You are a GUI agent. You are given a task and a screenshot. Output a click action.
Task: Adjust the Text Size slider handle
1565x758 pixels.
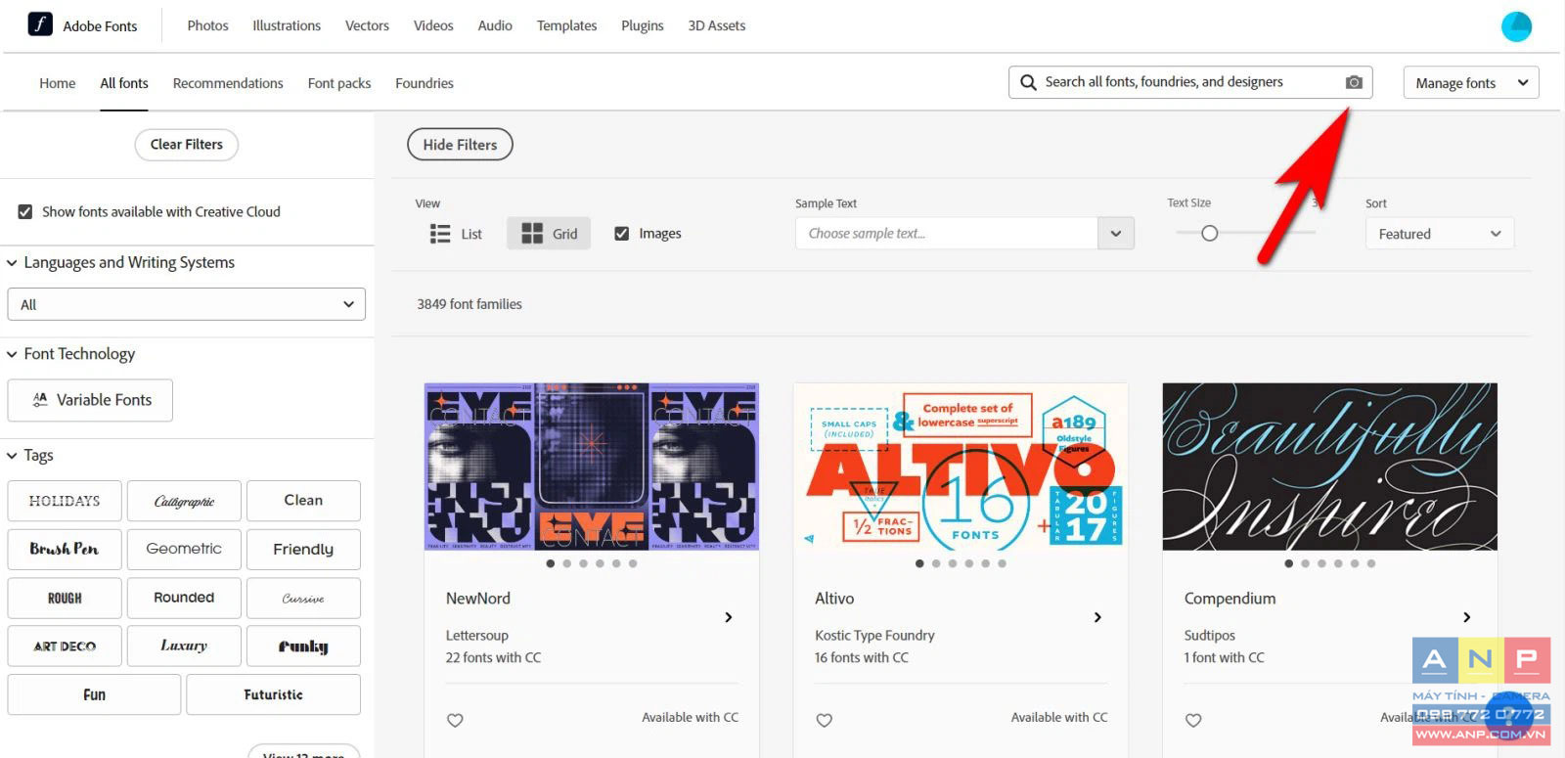point(1210,233)
